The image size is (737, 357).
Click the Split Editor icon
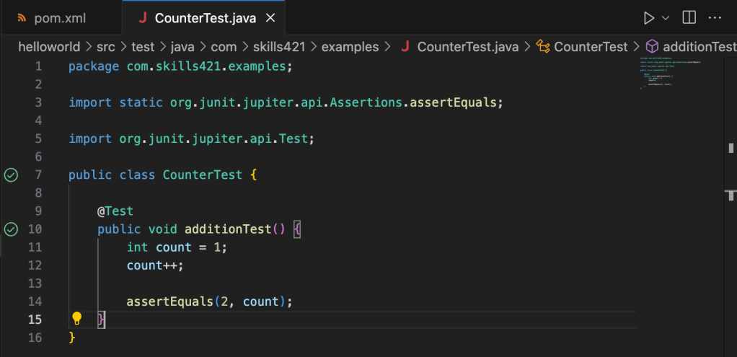(x=689, y=17)
